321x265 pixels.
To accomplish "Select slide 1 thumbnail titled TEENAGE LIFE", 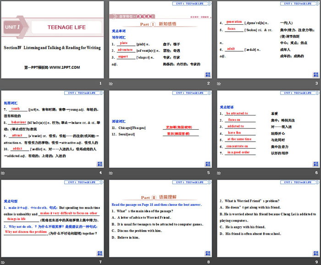I will pyautogui.click(x=52, y=40).
